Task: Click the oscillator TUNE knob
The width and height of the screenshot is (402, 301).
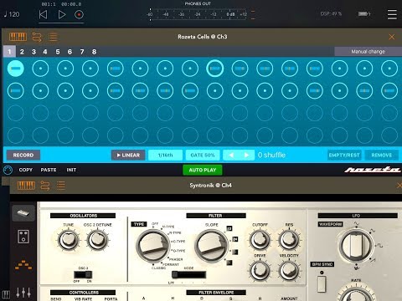Action: pyautogui.click(x=68, y=240)
